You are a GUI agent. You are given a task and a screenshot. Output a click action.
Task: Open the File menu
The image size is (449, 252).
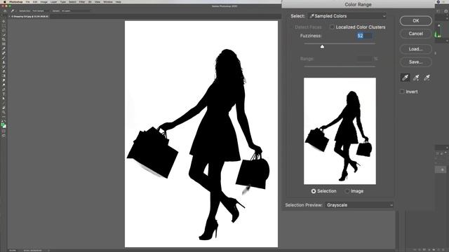(x=28, y=1)
